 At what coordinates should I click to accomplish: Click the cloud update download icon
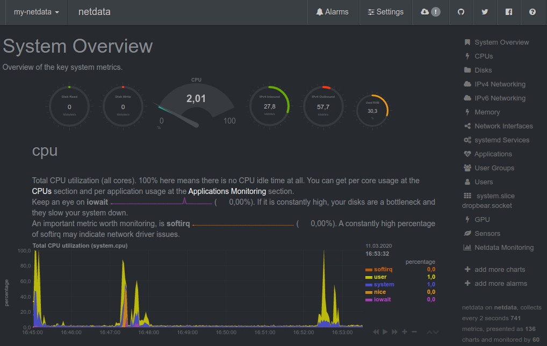tap(425, 12)
